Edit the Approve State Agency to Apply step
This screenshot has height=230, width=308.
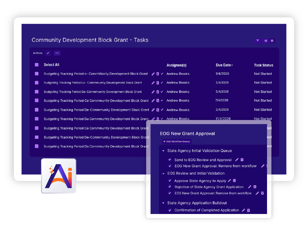pyautogui.click(x=229, y=181)
